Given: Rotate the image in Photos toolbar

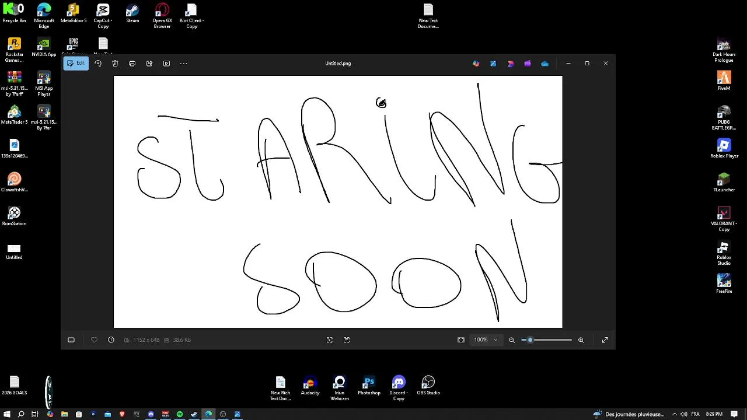Looking at the screenshot, I should [x=98, y=64].
